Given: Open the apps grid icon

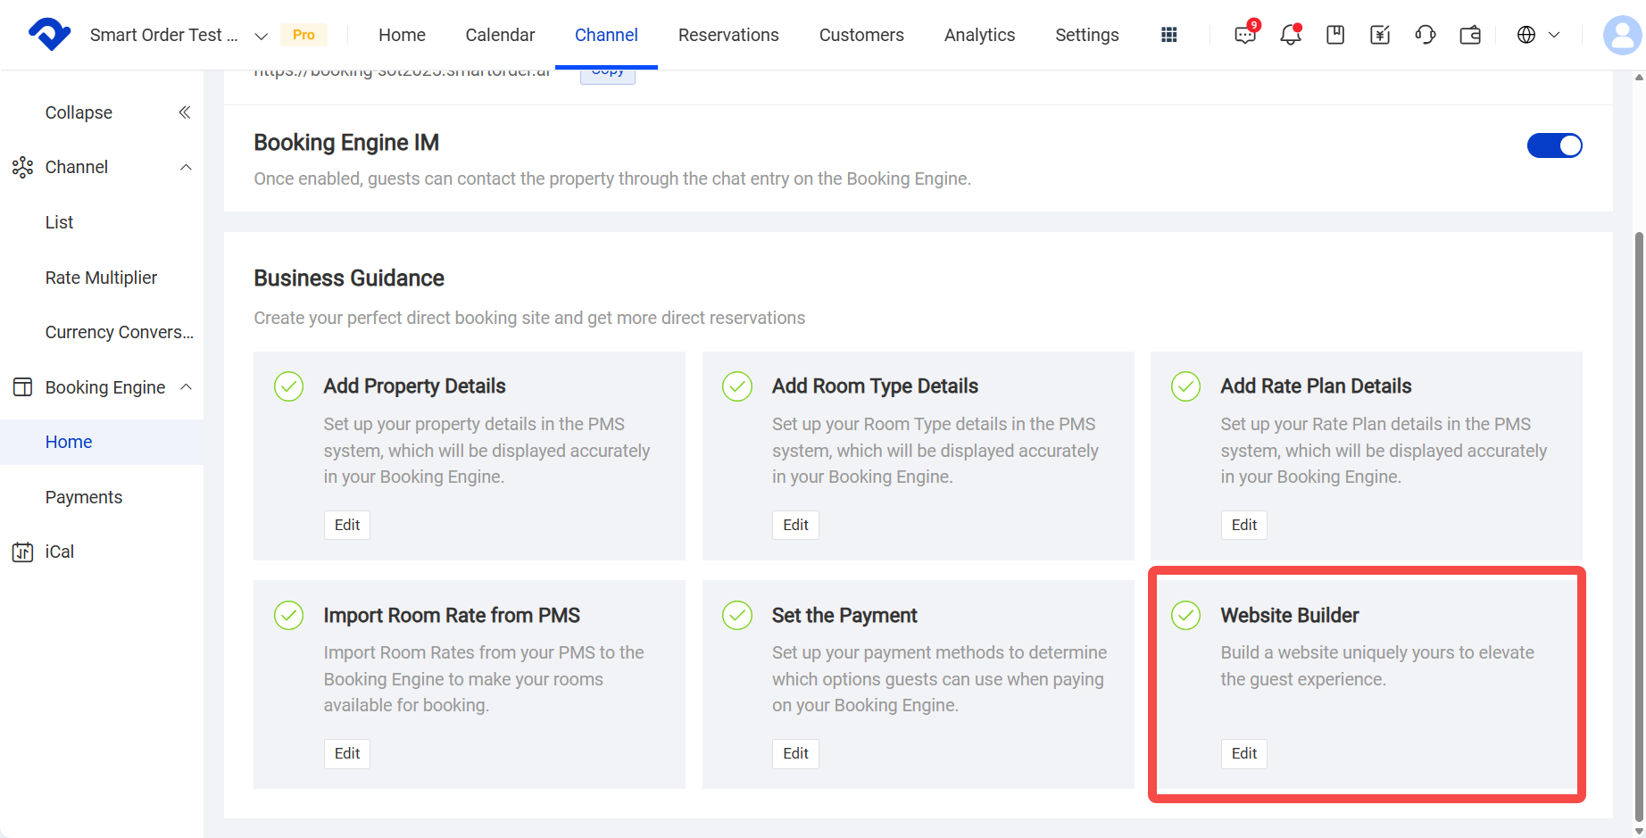Looking at the screenshot, I should click(x=1168, y=35).
